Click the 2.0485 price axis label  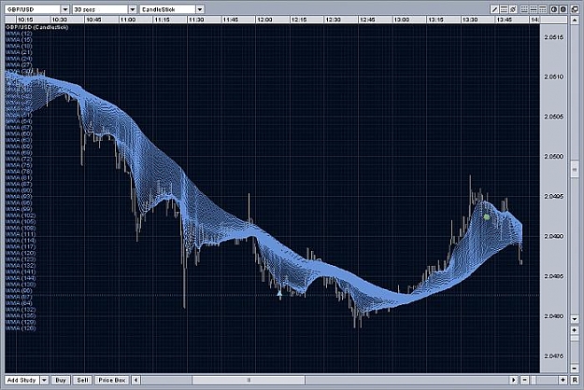pos(554,276)
